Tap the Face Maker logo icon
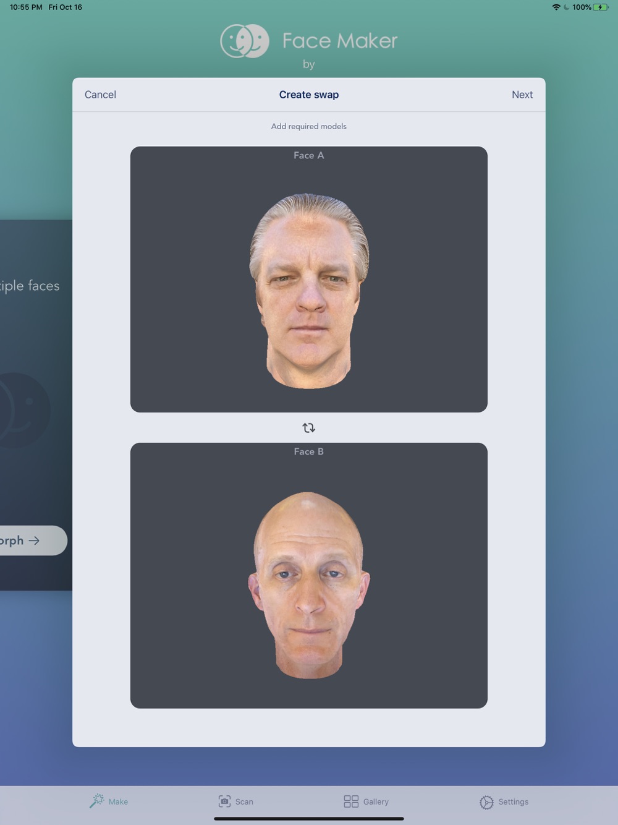 click(245, 41)
